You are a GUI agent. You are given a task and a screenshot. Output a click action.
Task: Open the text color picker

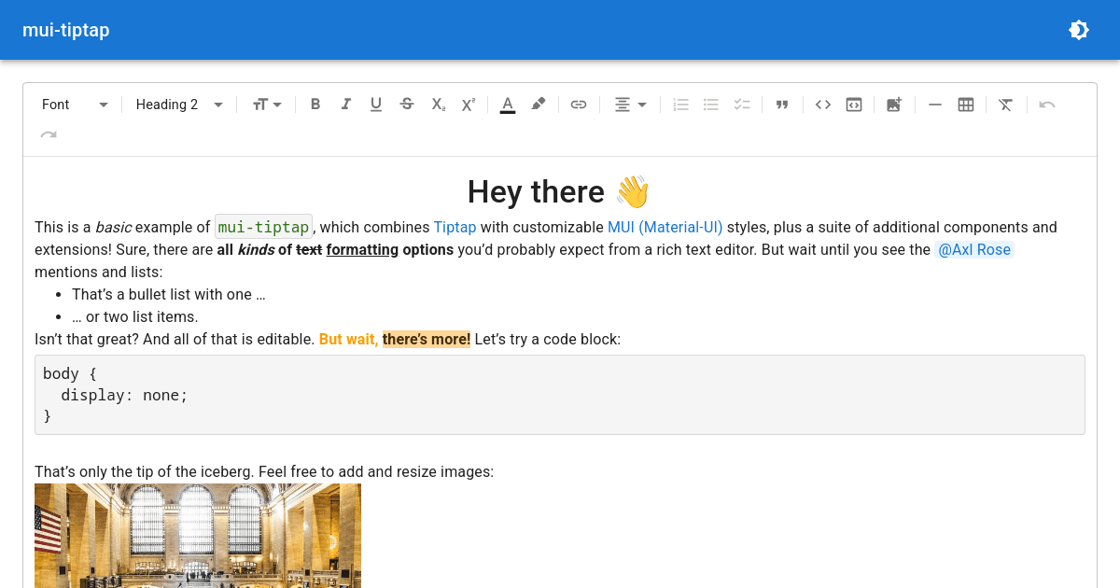tap(508, 105)
